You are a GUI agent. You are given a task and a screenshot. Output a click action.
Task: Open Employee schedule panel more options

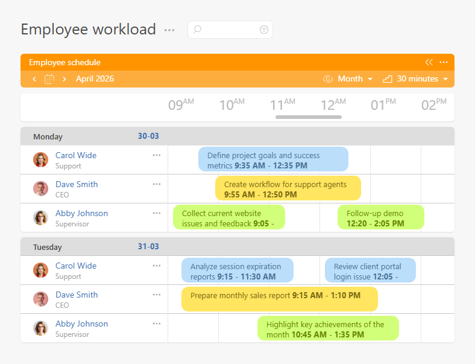click(x=444, y=62)
